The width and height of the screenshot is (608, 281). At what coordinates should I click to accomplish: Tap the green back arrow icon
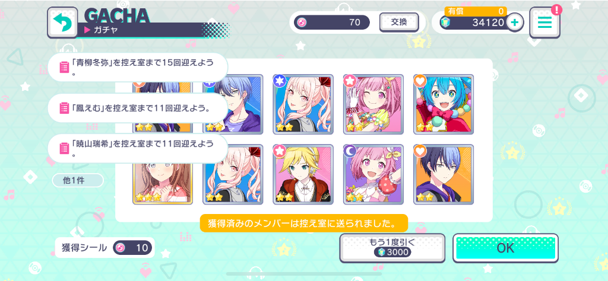[x=62, y=23]
